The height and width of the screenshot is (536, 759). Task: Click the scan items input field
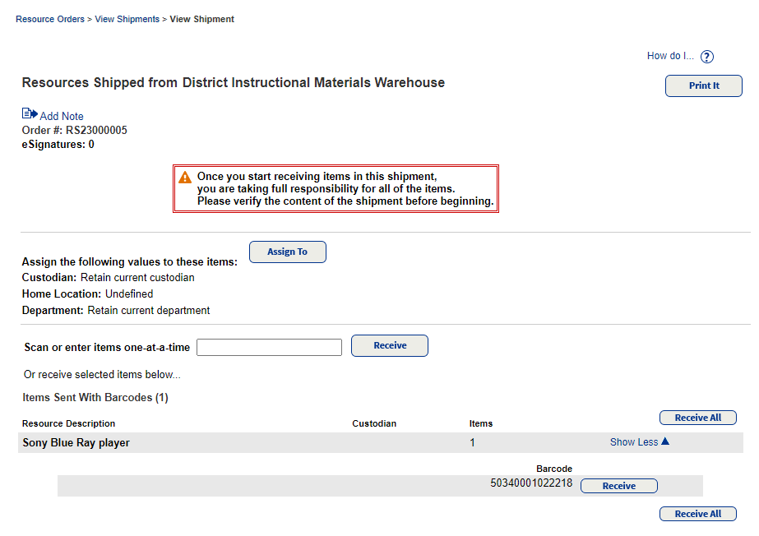[269, 346]
